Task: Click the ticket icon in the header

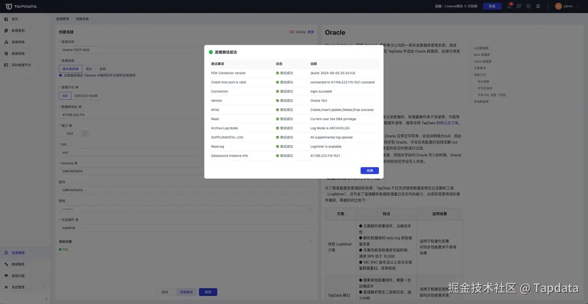Action: pyautogui.click(x=519, y=6)
